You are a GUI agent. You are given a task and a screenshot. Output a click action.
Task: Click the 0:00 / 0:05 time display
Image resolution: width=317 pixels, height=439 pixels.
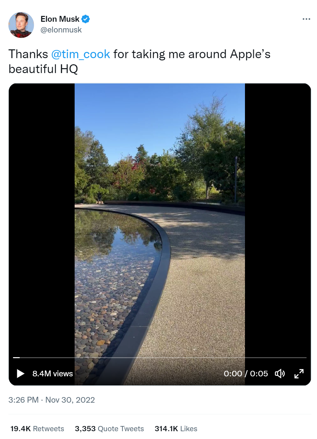tap(246, 374)
